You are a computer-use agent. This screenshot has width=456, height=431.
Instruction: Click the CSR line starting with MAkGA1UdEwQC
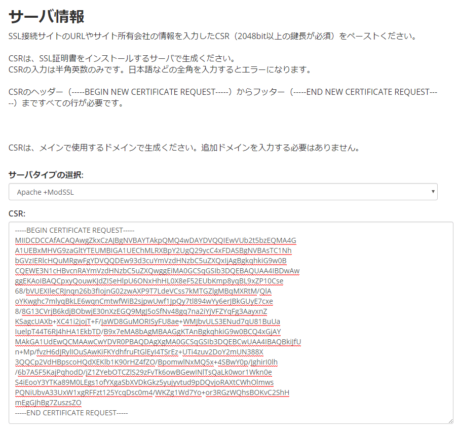pyautogui.click(x=158, y=342)
